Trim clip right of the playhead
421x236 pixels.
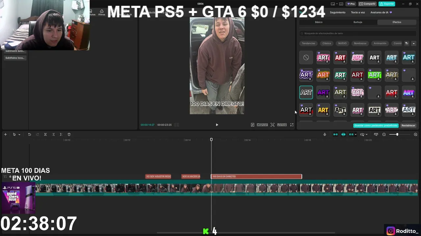tap(61, 134)
